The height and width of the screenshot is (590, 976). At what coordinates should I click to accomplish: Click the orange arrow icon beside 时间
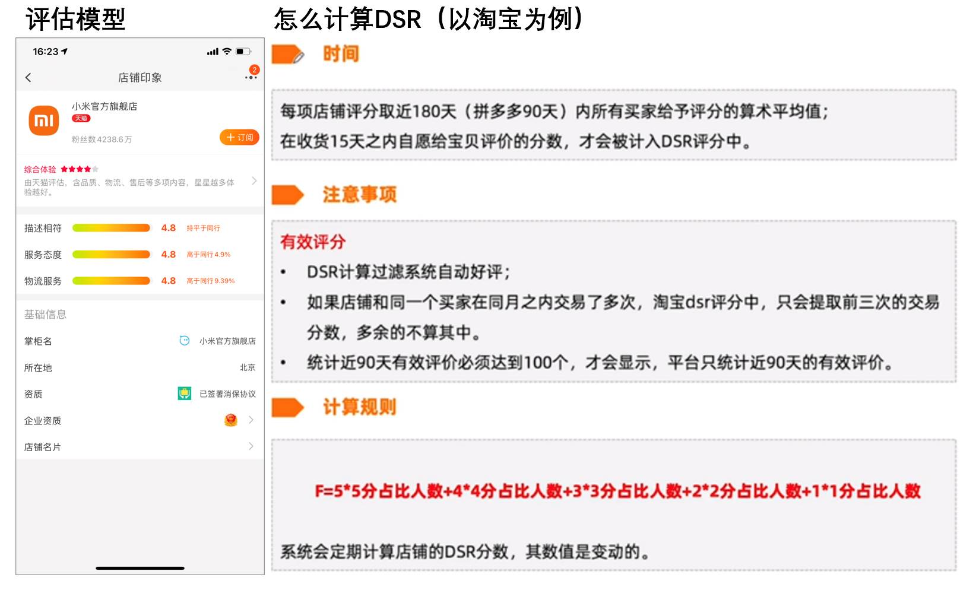tap(289, 54)
